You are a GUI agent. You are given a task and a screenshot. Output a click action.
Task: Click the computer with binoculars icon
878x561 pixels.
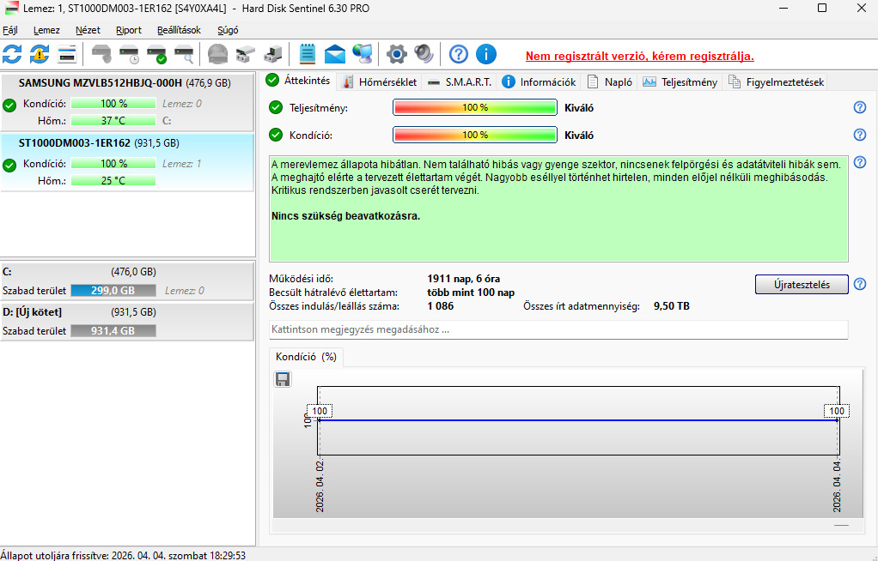pos(272,54)
